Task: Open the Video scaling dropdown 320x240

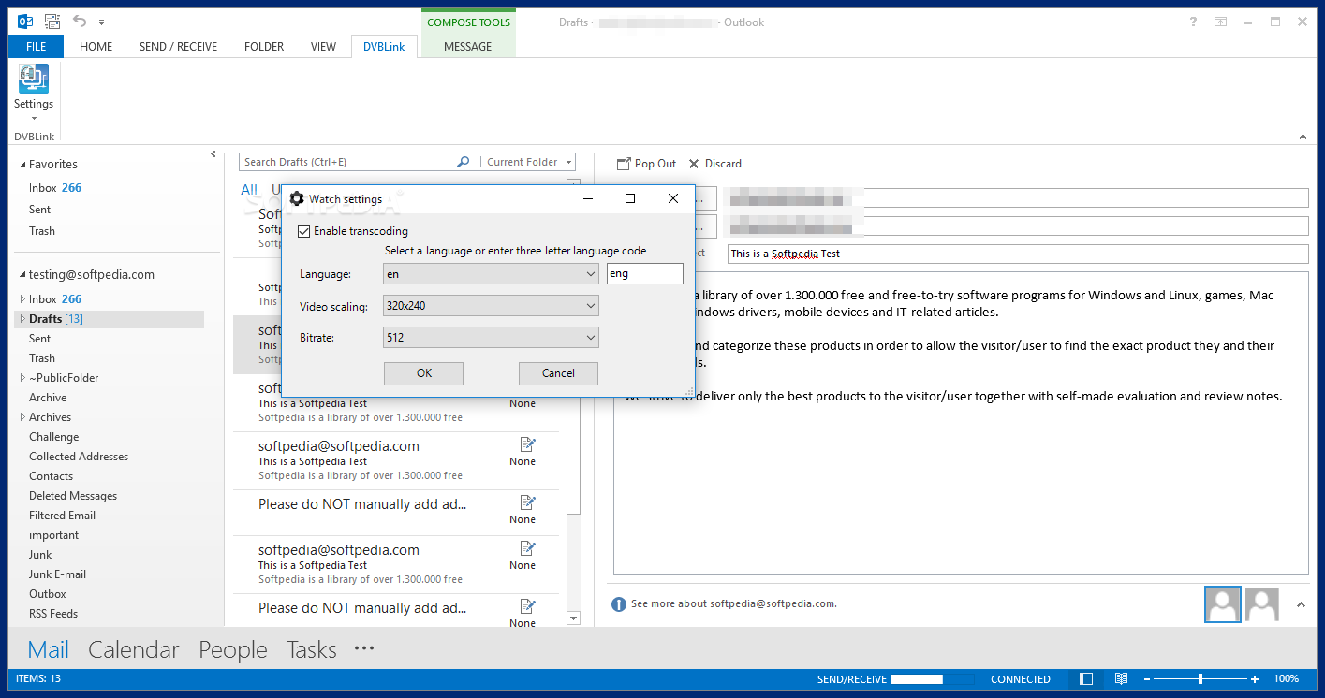Action: click(x=491, y=306)
